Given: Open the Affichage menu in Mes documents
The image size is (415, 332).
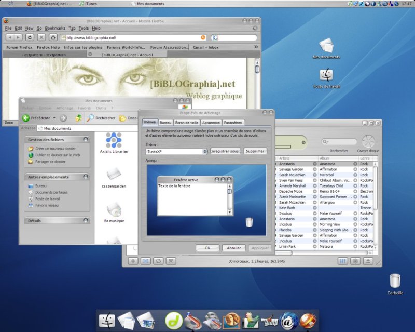Looking at the screenshot, I should tap(64, 108).
